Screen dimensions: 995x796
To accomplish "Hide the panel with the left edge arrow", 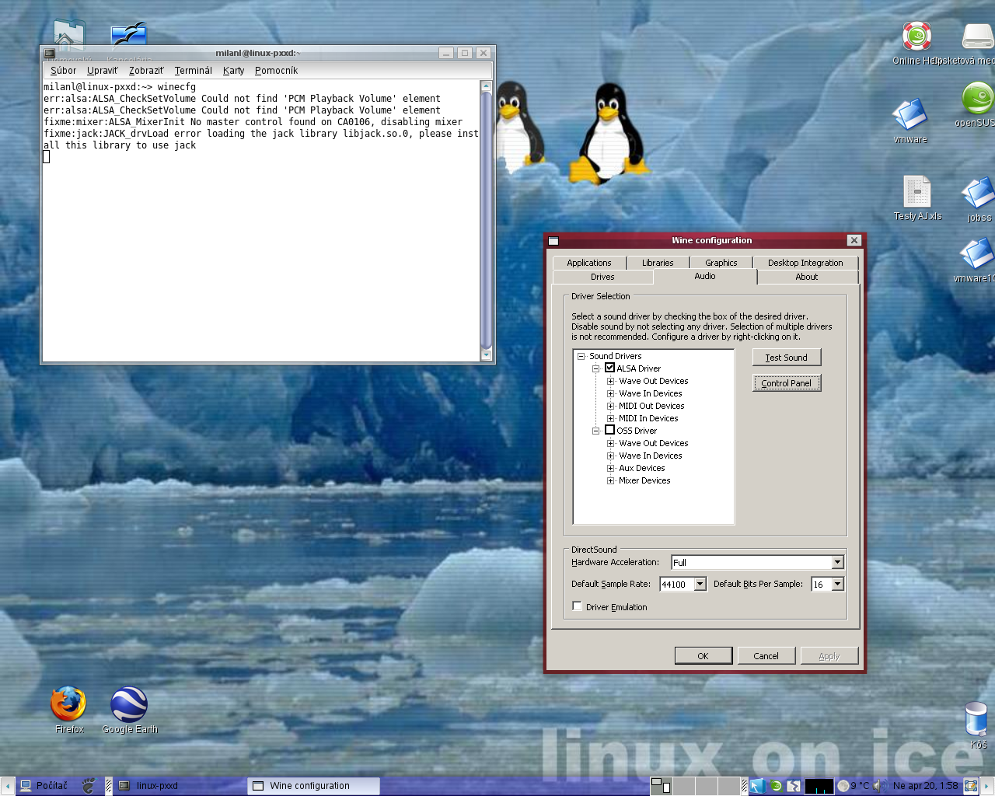I will point(6,786).
